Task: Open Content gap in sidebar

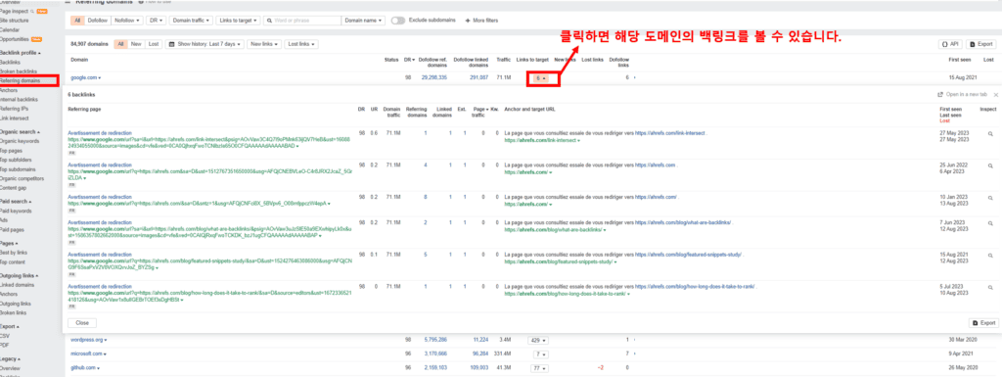Action: pos(14,188)
